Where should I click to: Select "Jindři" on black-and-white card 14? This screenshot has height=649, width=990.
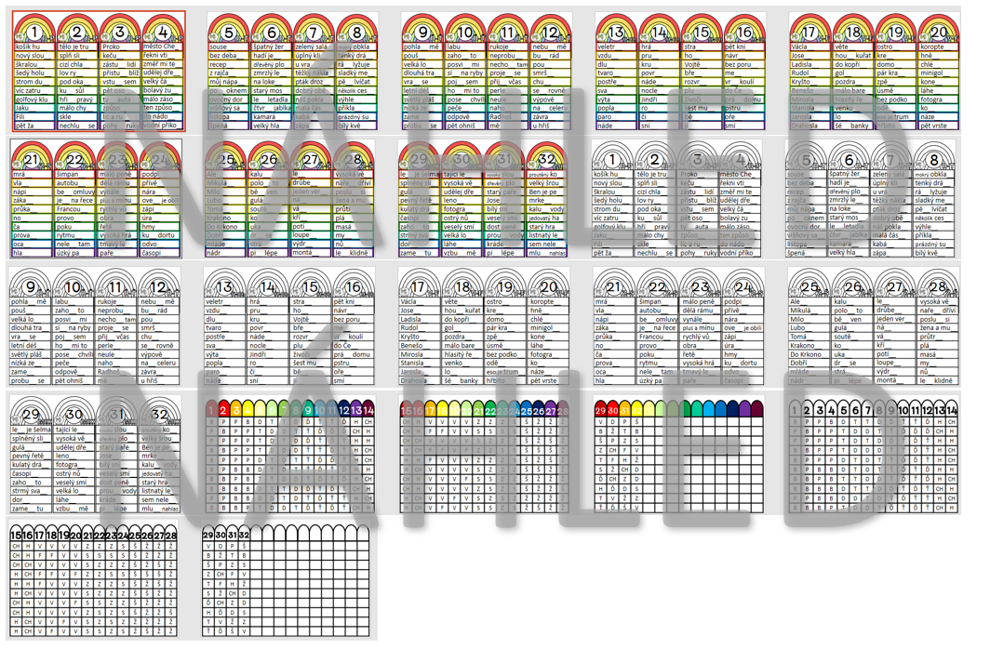[259, 354]
